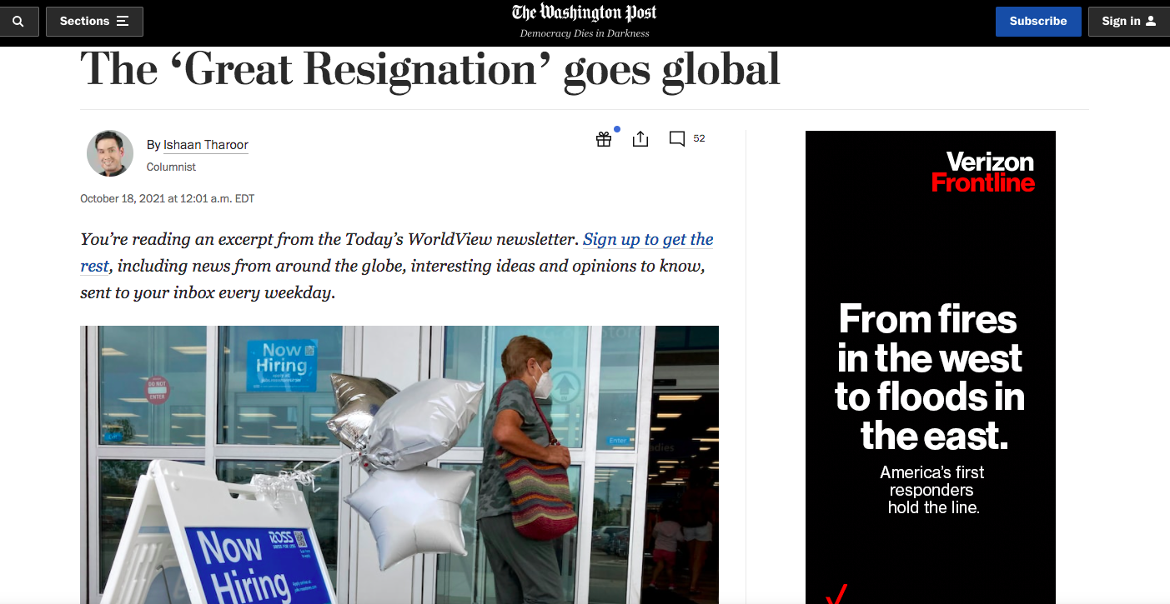
Task: Expand the Sections hamburger menu
Action: tap(94, 22)
